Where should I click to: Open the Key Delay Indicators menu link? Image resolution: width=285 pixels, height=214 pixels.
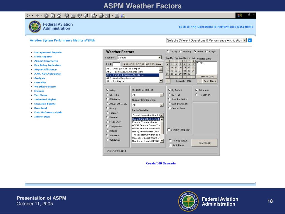tap(48, 65)
